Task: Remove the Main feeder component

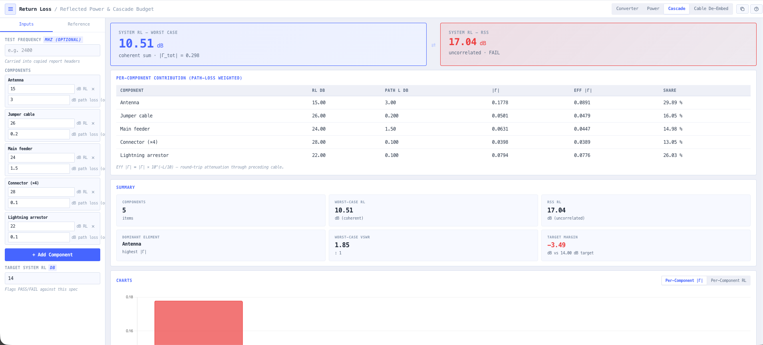Action: click(93, 158)
